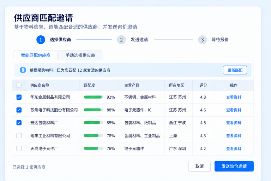Click the 重新匹配 button
The image size is (271, 181).
(x=235, y=70)
